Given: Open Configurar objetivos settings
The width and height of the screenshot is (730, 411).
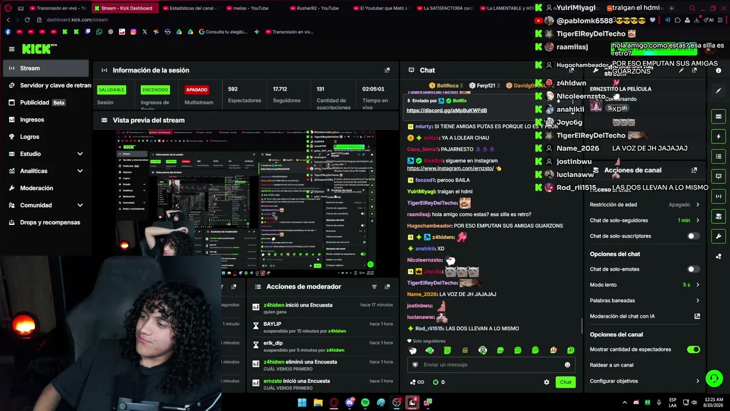Looking at the screenshot, I should click(644, 381).
